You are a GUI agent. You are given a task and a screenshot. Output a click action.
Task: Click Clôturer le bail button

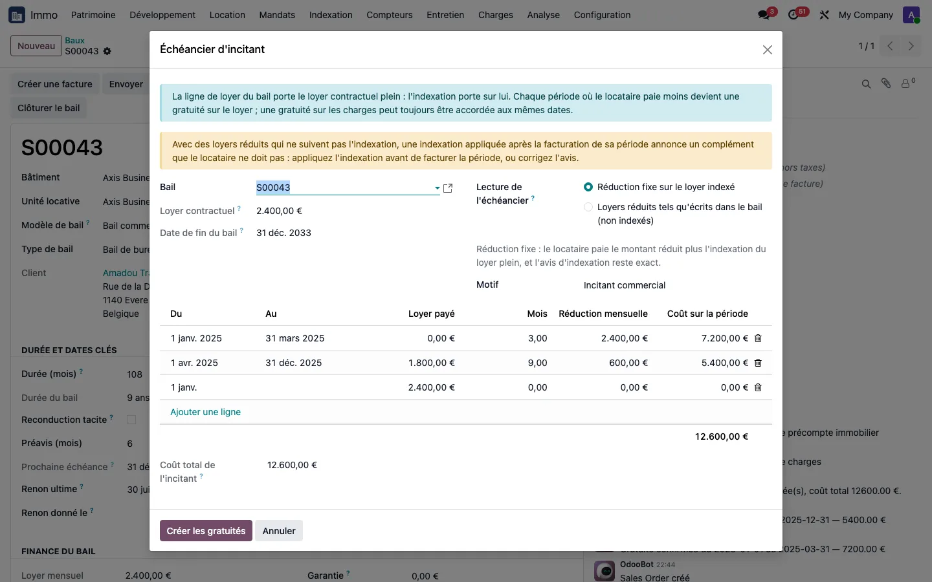click(x=49, y=108)
